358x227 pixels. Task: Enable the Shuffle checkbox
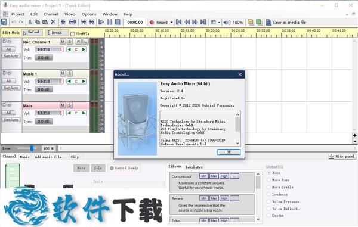point(73,34)
